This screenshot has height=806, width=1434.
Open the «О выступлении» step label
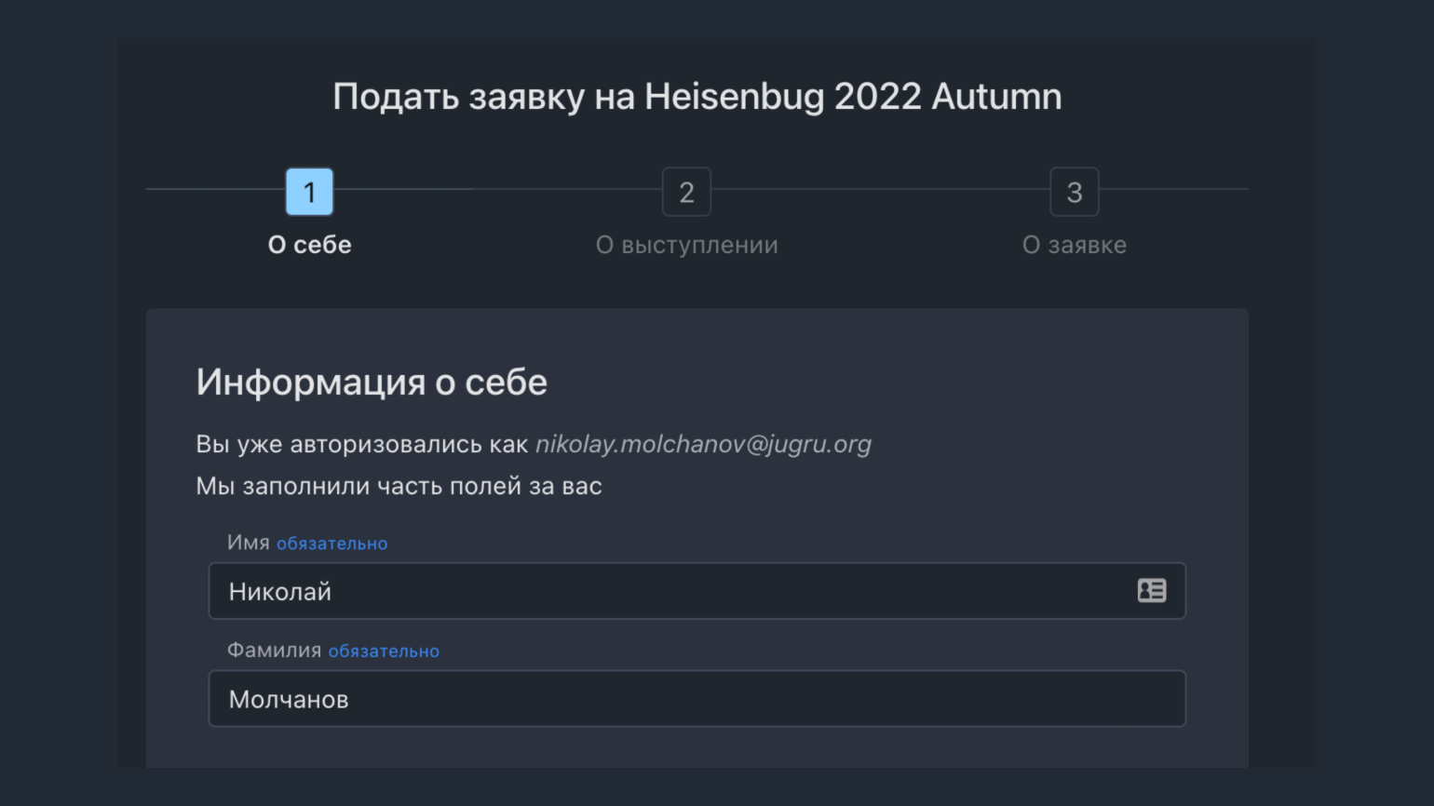tap(687, 245)
